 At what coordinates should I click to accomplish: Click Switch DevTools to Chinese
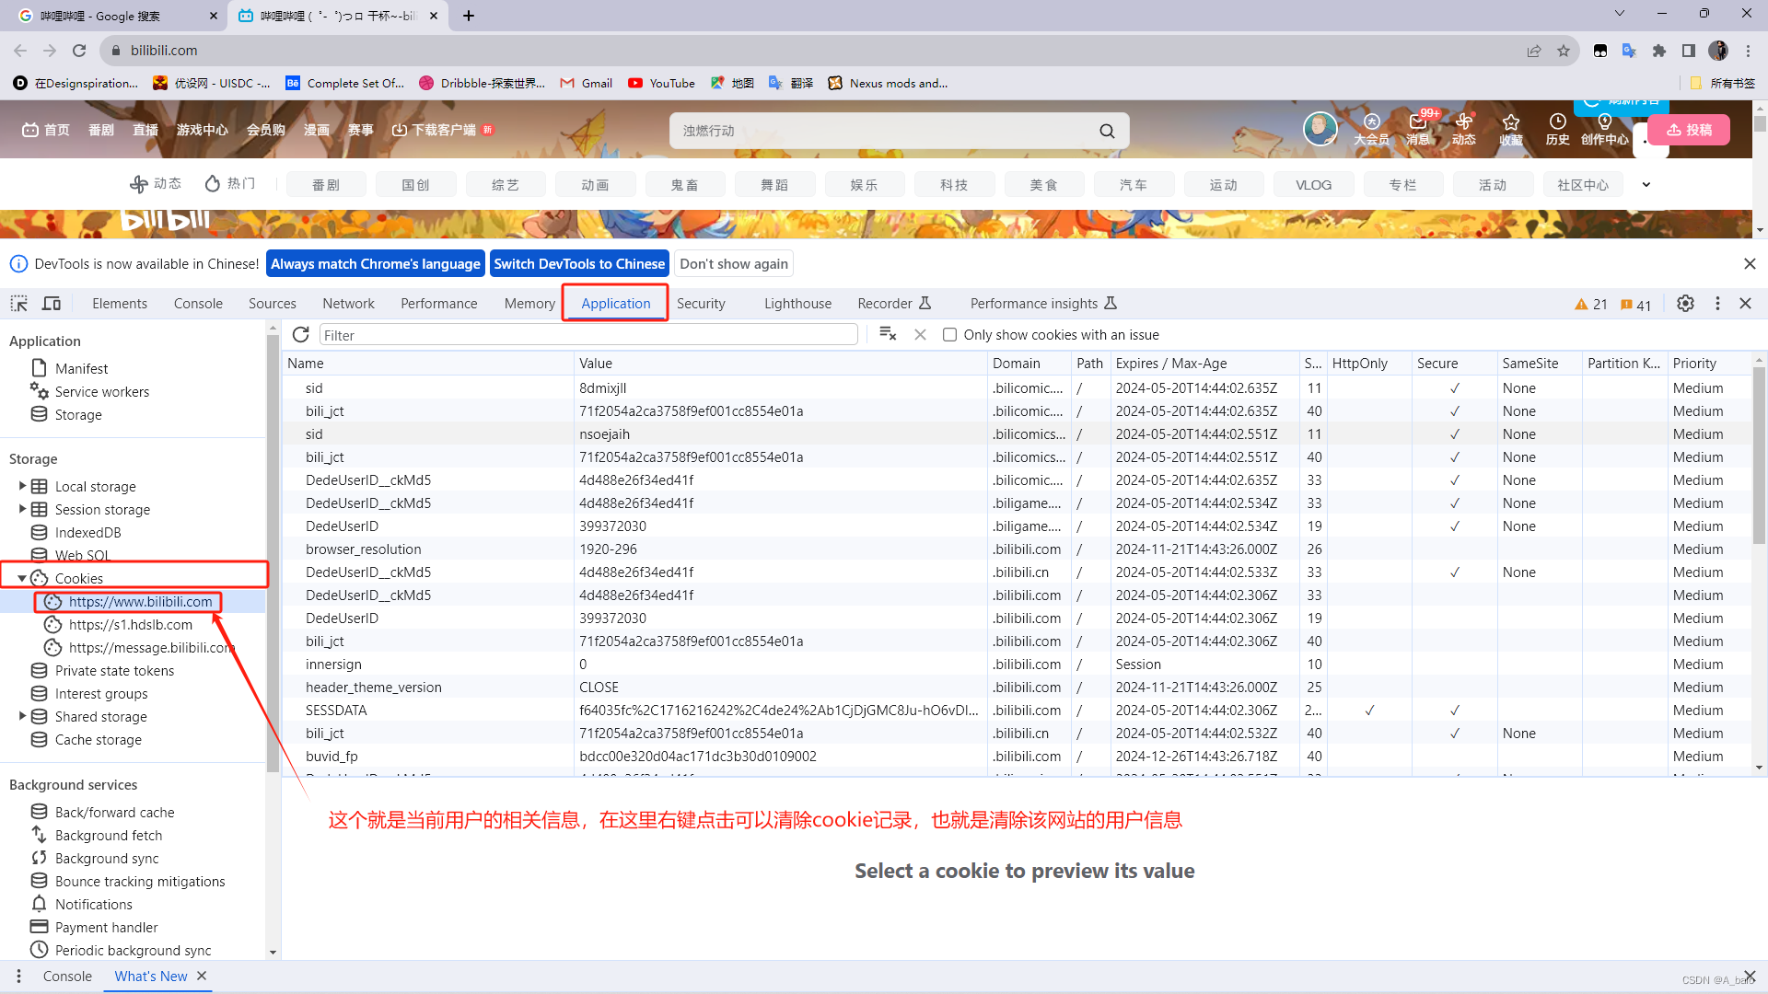coord(579,264)
